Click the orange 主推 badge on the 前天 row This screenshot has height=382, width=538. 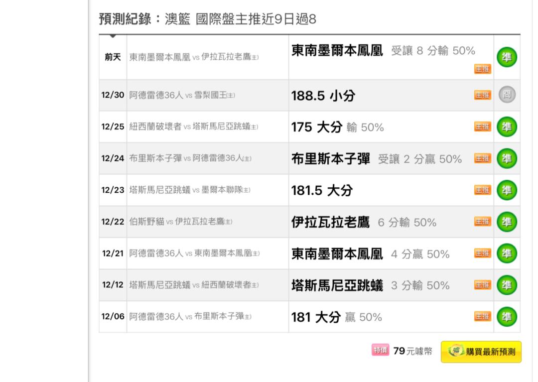click(482, 69)
